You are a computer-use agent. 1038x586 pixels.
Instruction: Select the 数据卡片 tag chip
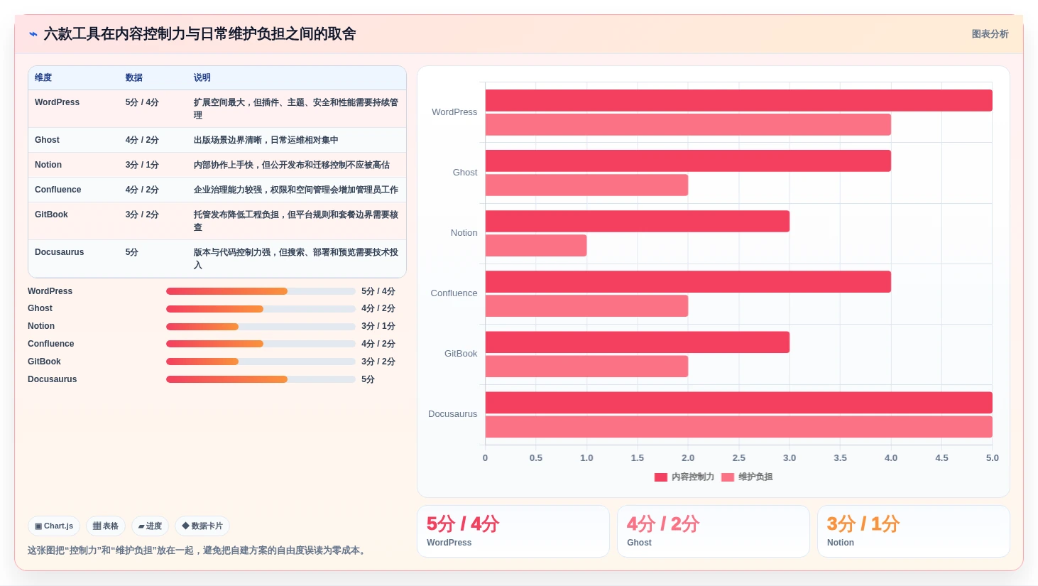pos(202,526)
